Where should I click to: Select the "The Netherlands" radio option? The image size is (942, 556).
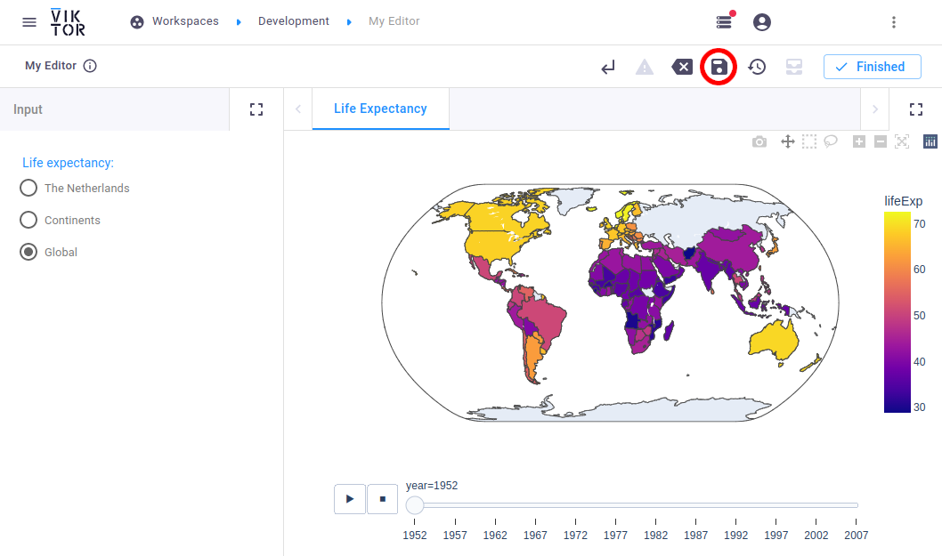(x=28, y=188)
